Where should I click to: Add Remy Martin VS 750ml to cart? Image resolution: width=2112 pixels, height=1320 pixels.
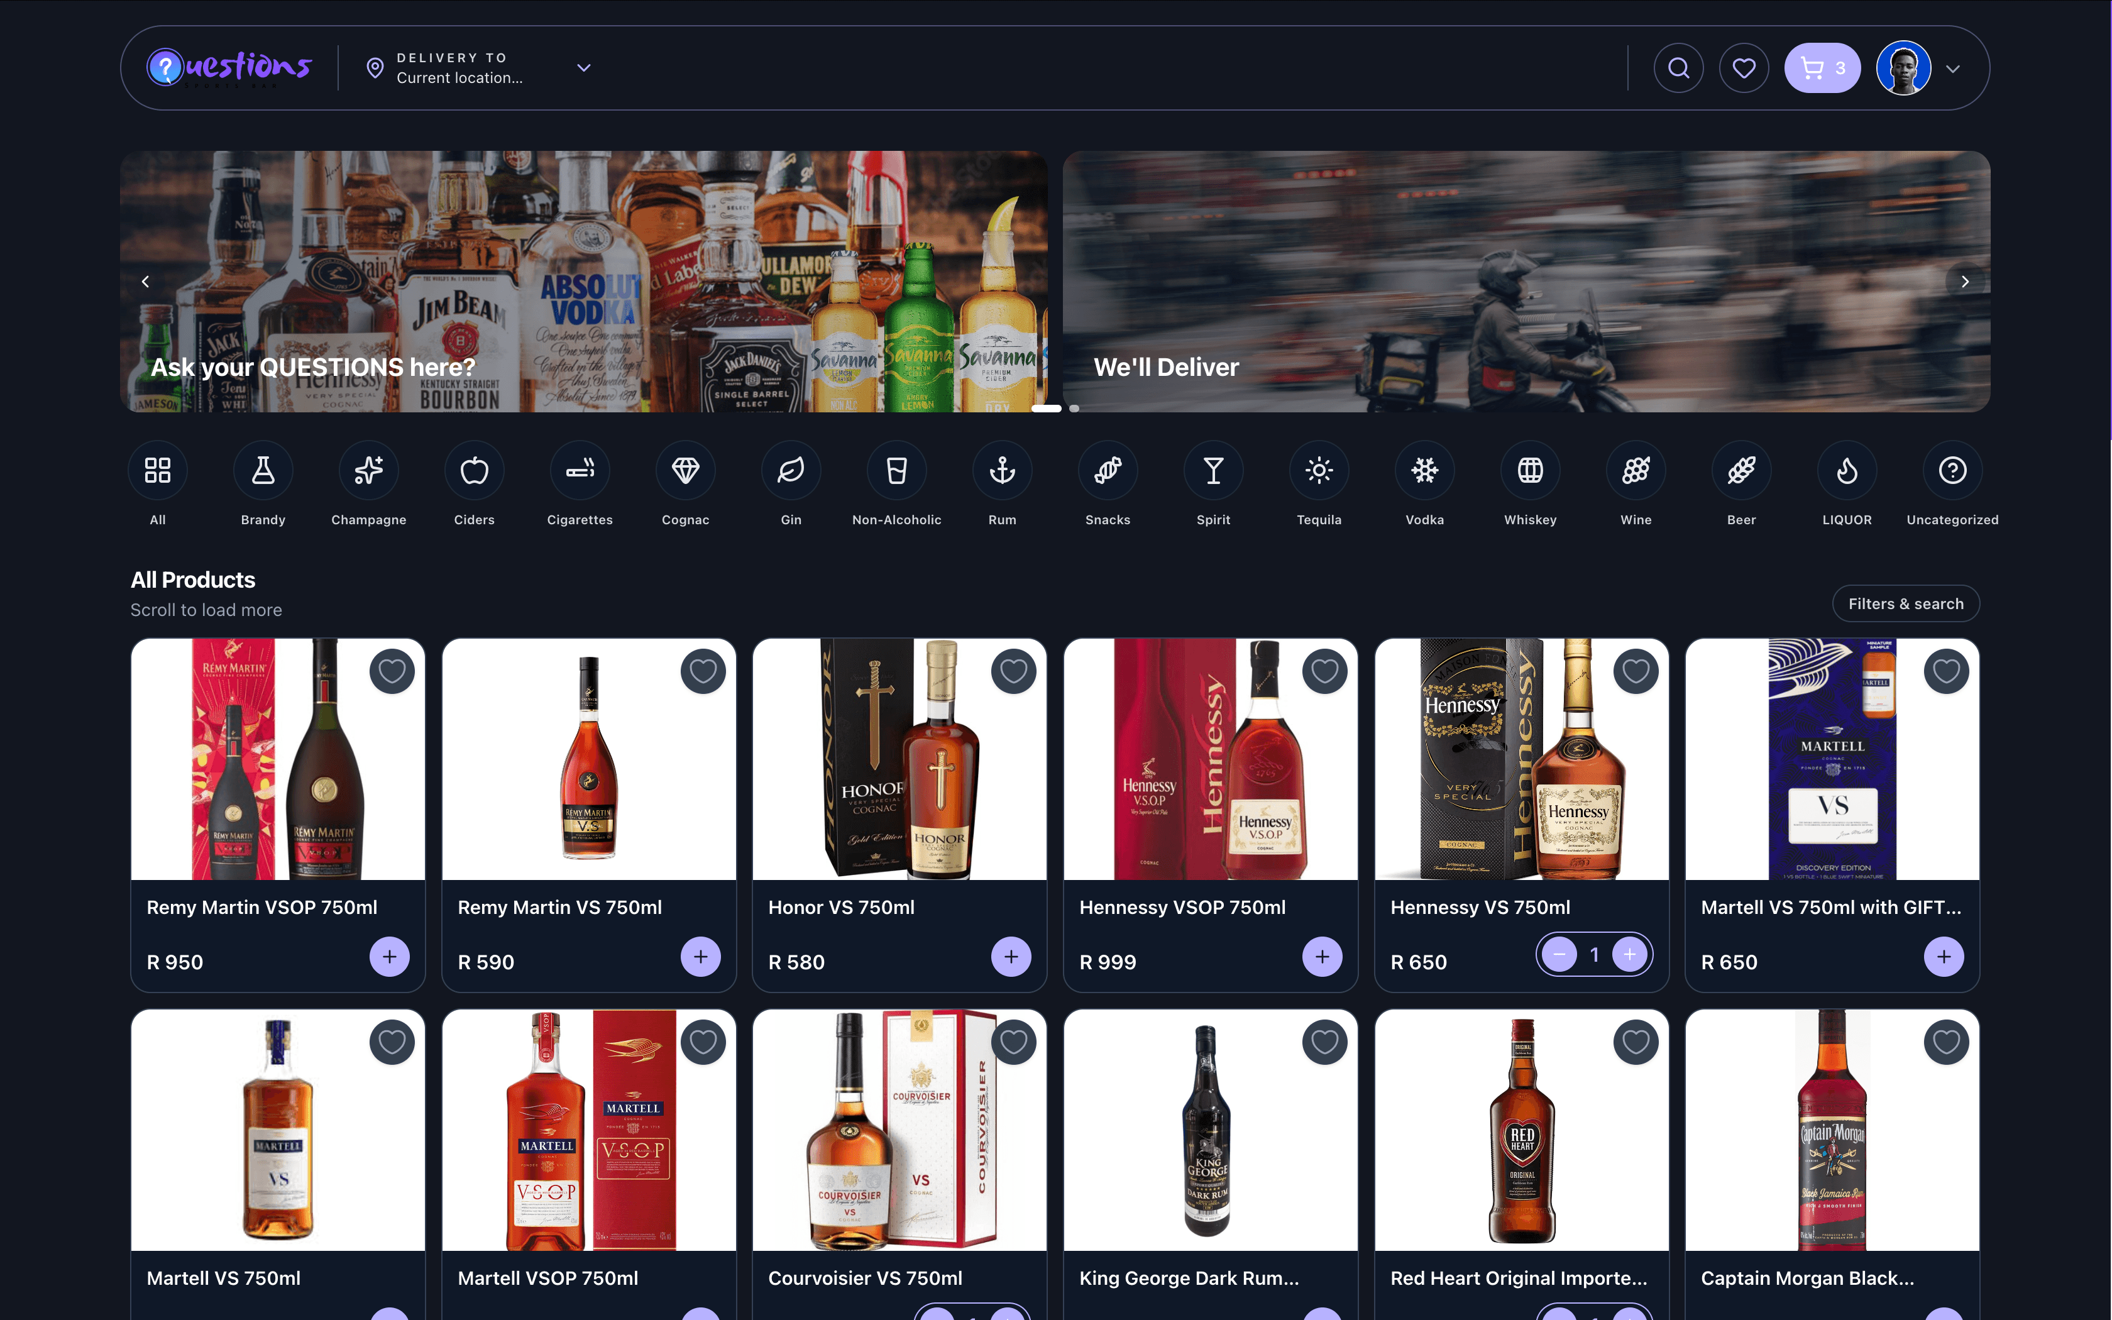point(701,957)
